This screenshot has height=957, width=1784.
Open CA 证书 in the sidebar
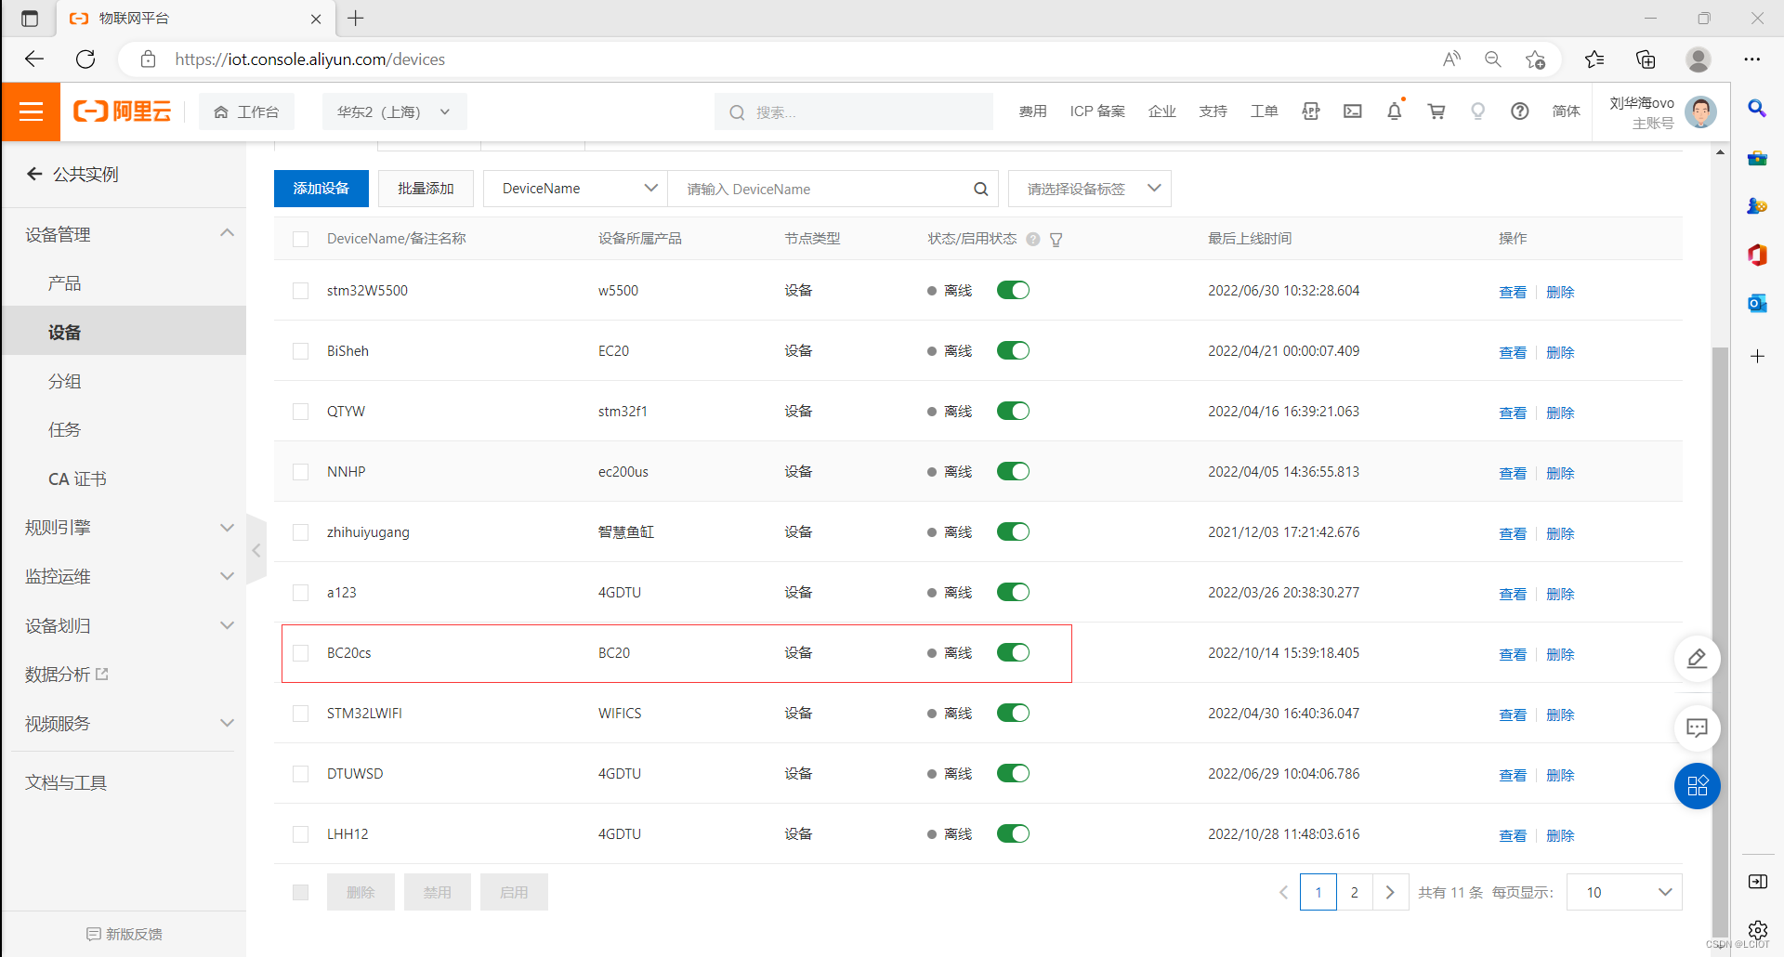78,478
